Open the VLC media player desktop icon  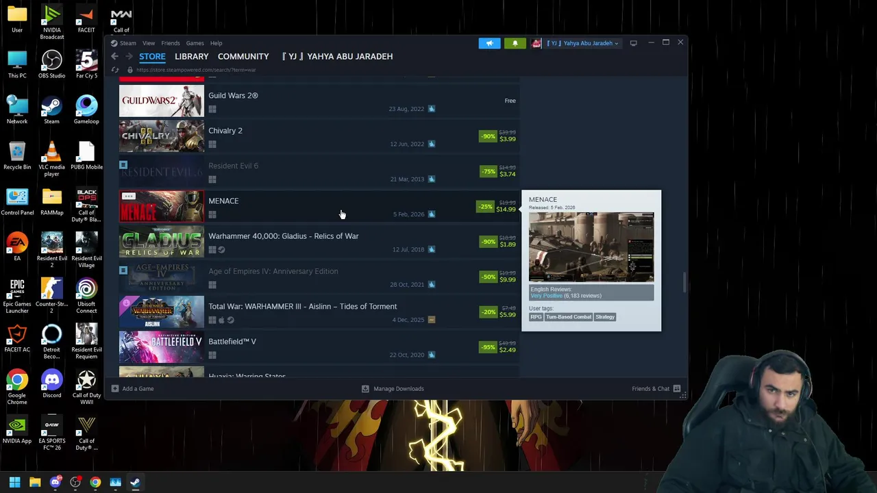click(51, 159)
